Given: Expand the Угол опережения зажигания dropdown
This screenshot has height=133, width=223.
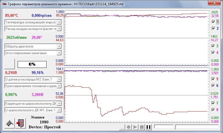Looking at the screenshot, I should (59, 53).
